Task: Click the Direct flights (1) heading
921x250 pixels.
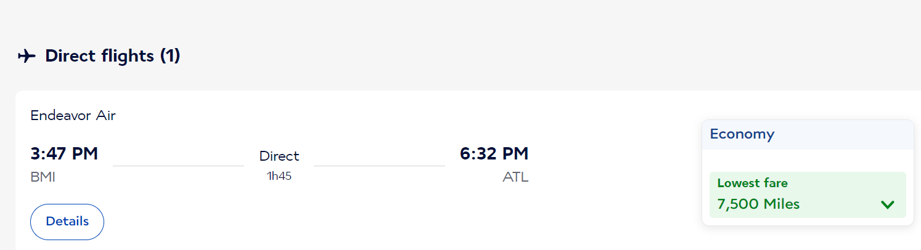Action: click(112, 56)
